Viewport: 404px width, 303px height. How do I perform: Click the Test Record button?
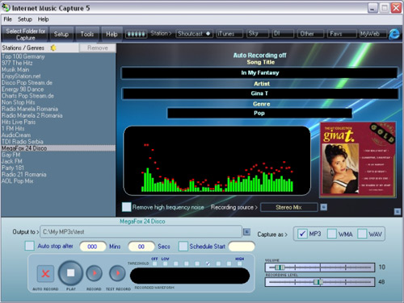(117, 273)
